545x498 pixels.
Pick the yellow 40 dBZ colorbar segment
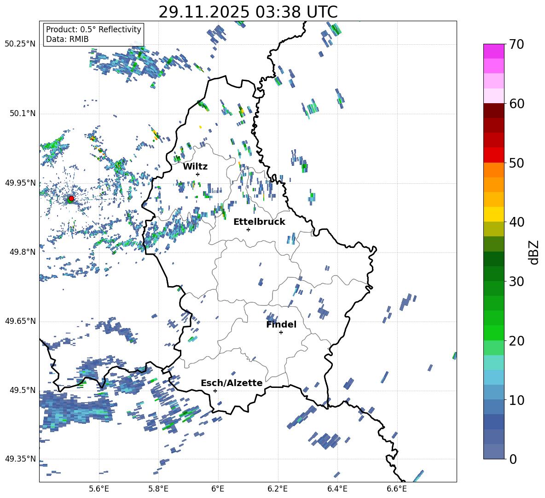click(x=494, y=214)
